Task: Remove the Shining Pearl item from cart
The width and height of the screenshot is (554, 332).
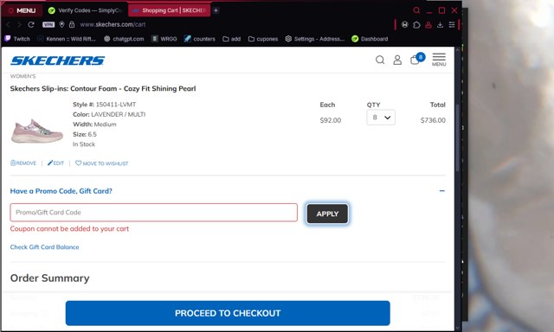Action: [23, 163]
